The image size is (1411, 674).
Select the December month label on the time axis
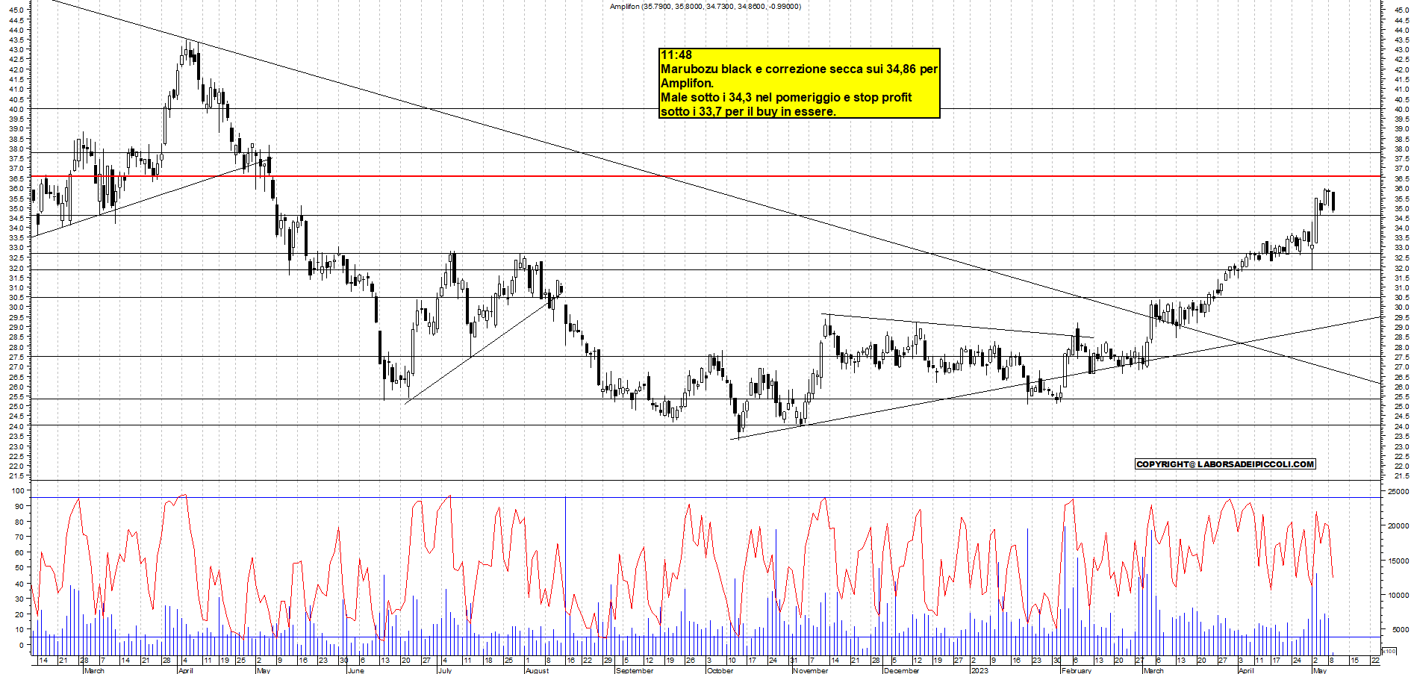[901, 670]
